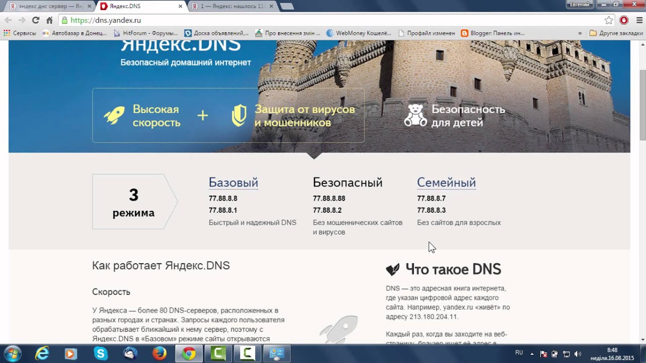The width and height of the screenshot is (646, 363).
Task: Open Автобазар в Донец bookmark
Action: tap(74, 33)
